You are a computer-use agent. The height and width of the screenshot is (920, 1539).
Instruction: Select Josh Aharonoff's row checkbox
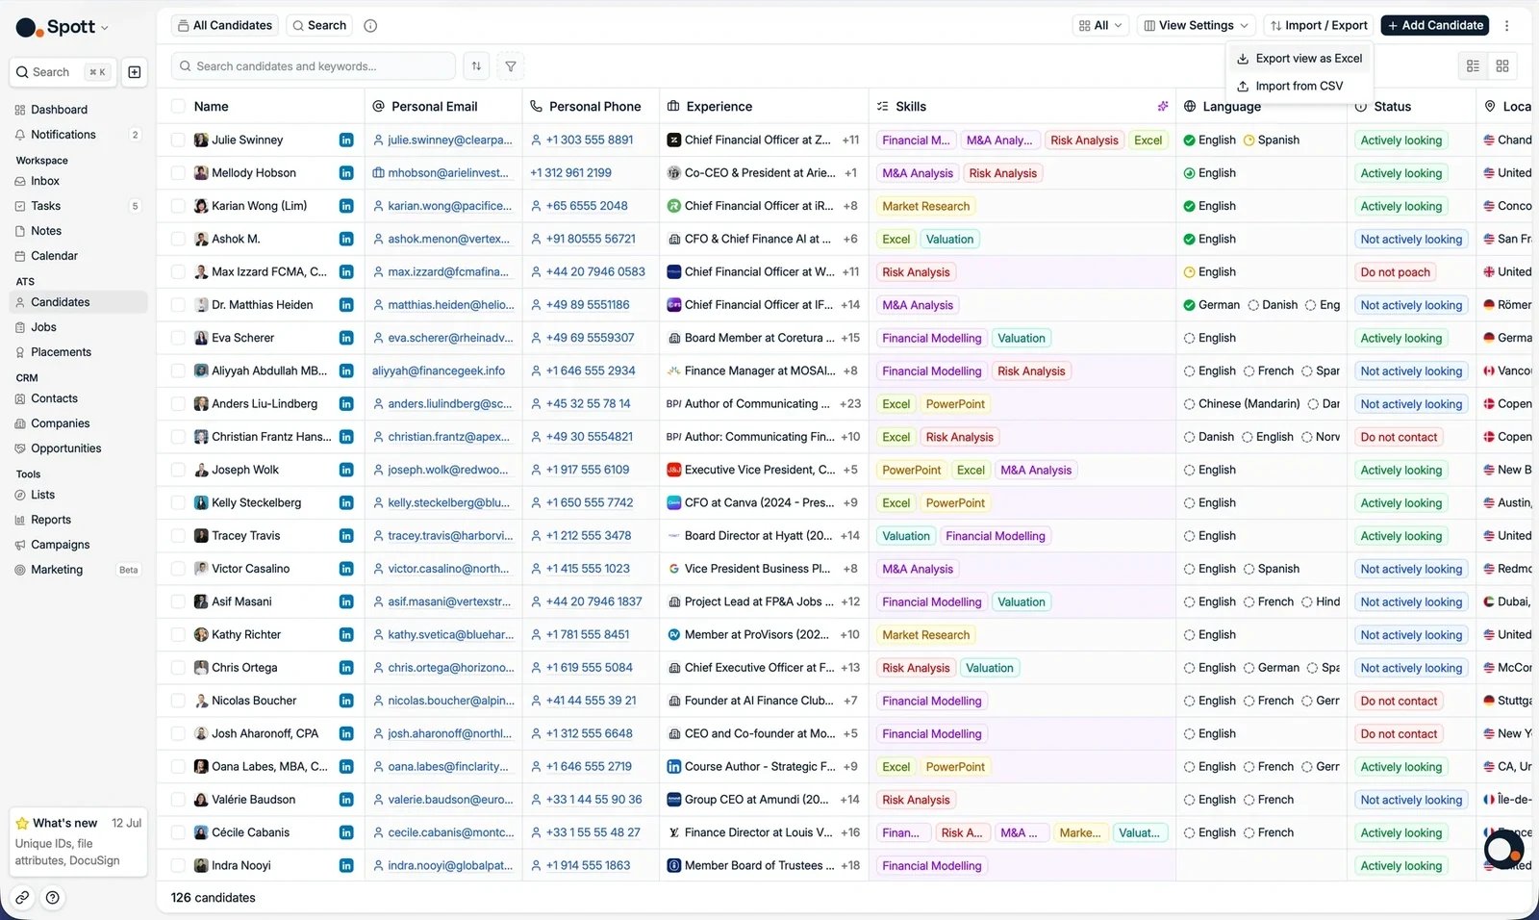[178, 734]
